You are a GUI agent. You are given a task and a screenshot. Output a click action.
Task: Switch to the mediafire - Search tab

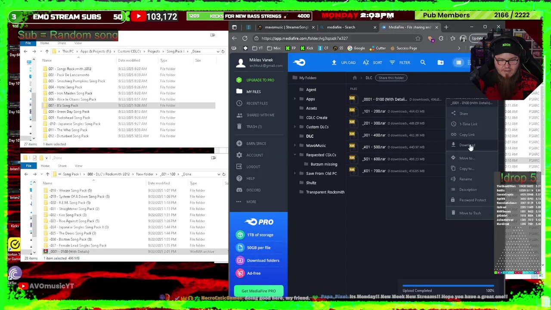pyautogui.click(x=348, y=27)
